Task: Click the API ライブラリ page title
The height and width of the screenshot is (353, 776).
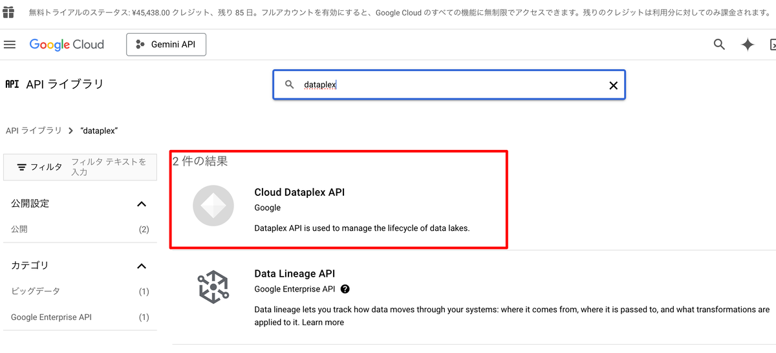Action: [x=65, y=84]
